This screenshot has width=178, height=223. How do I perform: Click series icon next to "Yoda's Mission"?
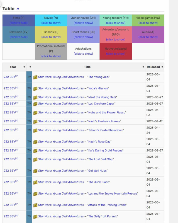point(35,89)
